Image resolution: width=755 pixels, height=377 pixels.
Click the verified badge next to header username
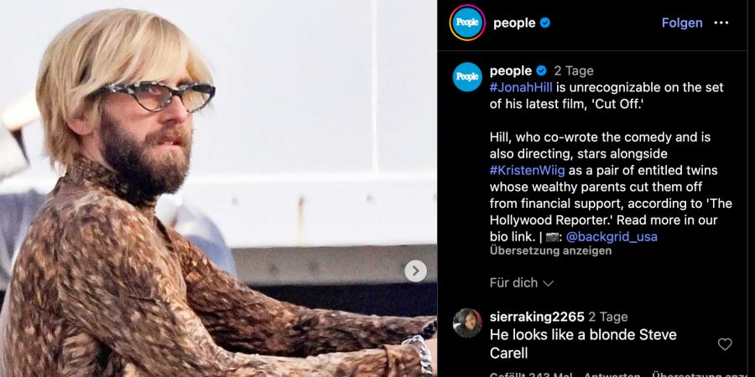[545, 23]
